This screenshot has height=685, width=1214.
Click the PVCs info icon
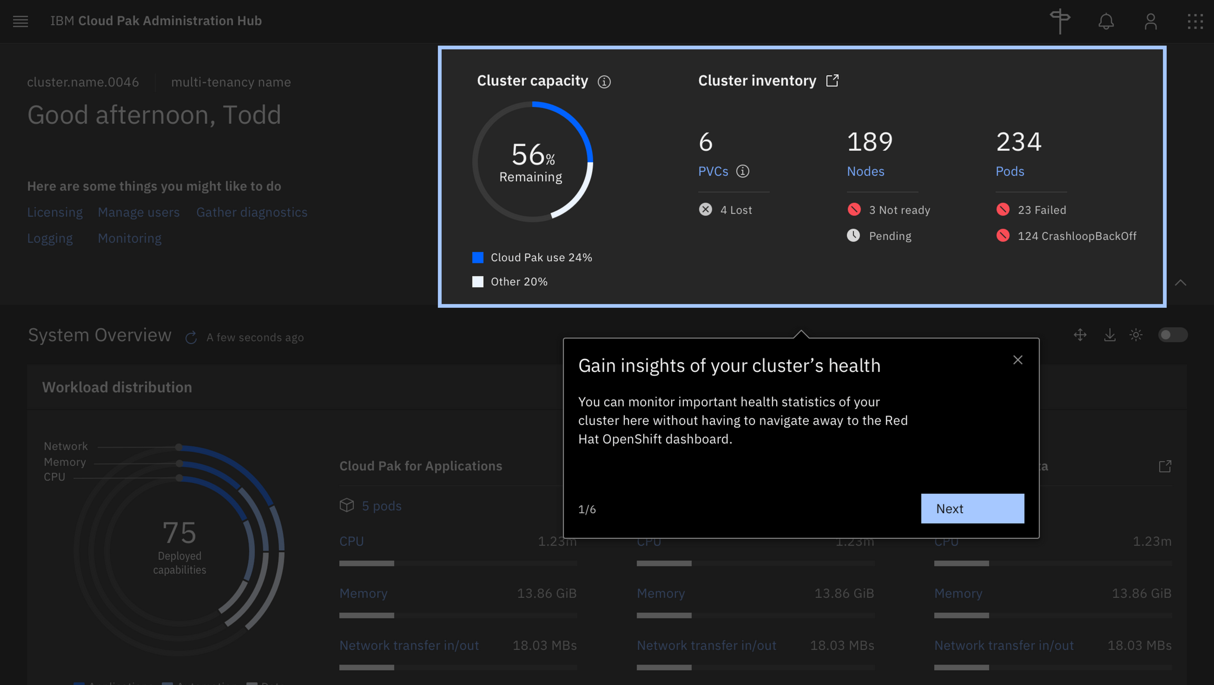click(x=742, y=171)
